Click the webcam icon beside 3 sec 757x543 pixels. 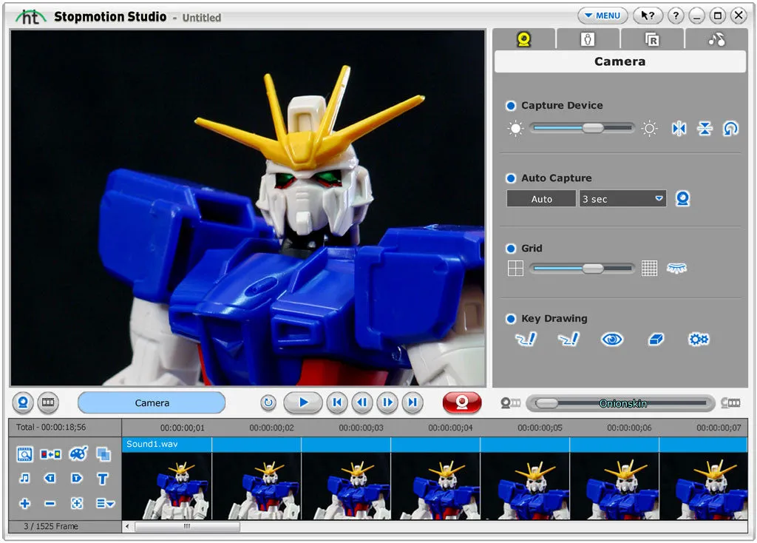[x=682, y=198]
